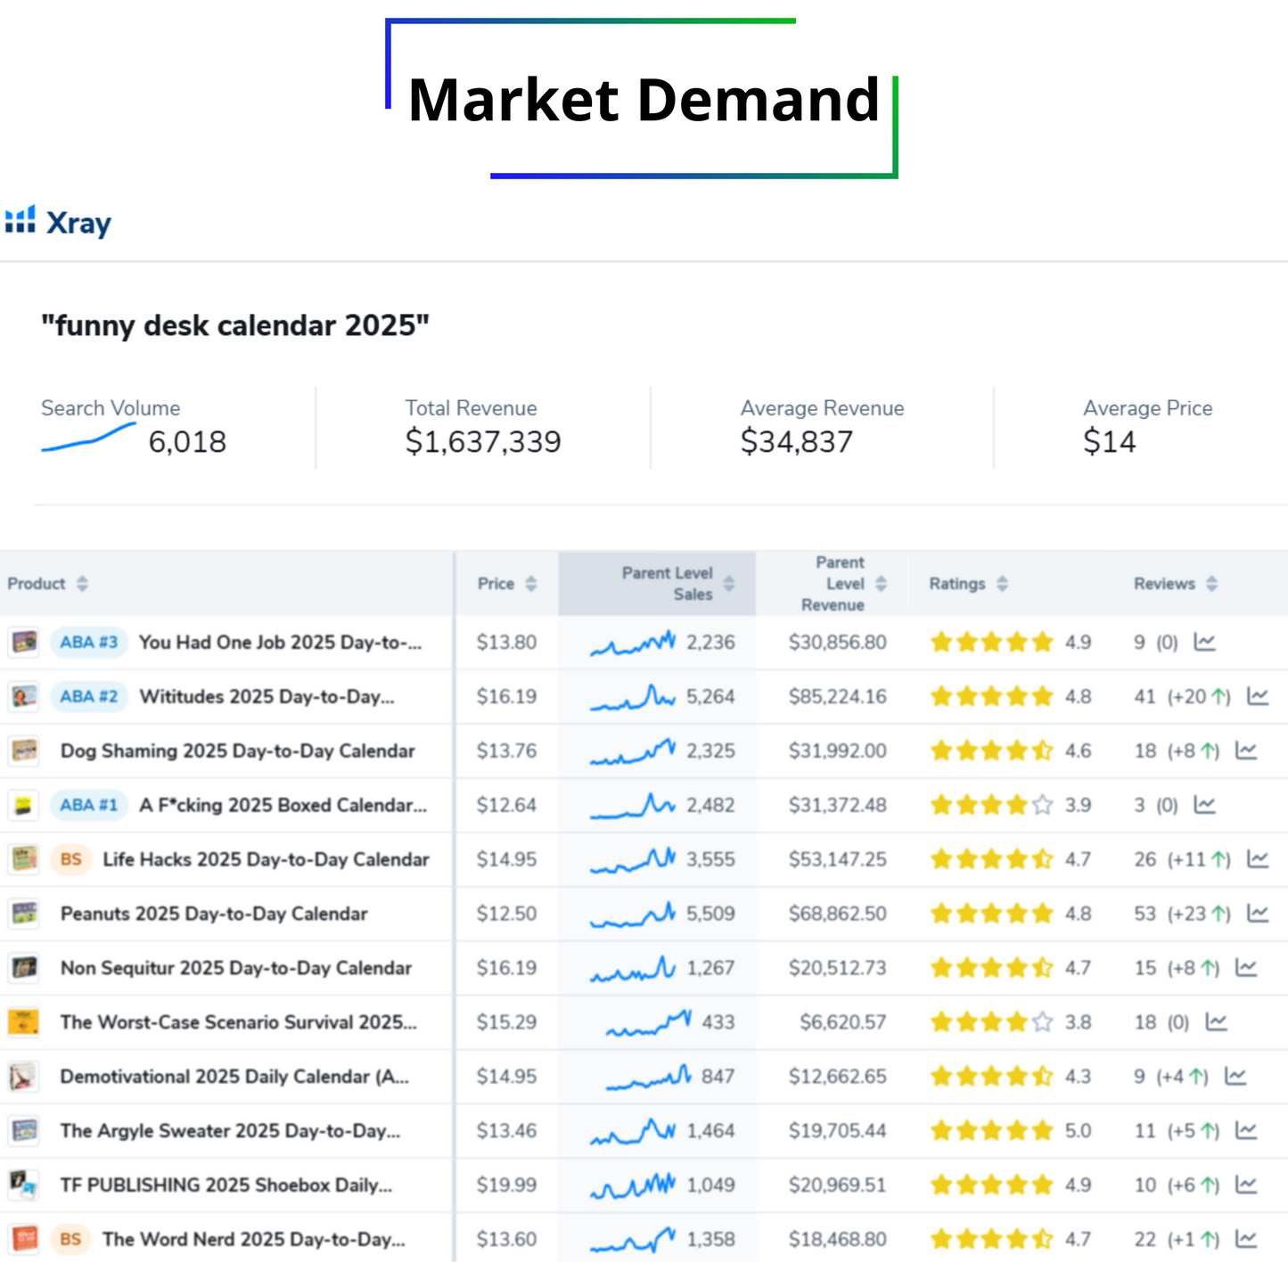Screen dimensions: 1288x1288
Task: Click revenue cell $85,224.16
Action: click(x=837, y=696)
